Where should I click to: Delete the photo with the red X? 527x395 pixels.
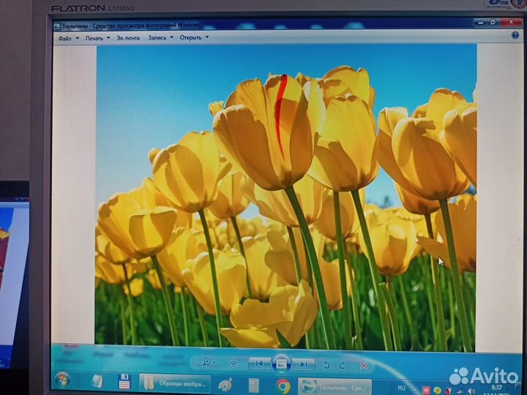364,366
